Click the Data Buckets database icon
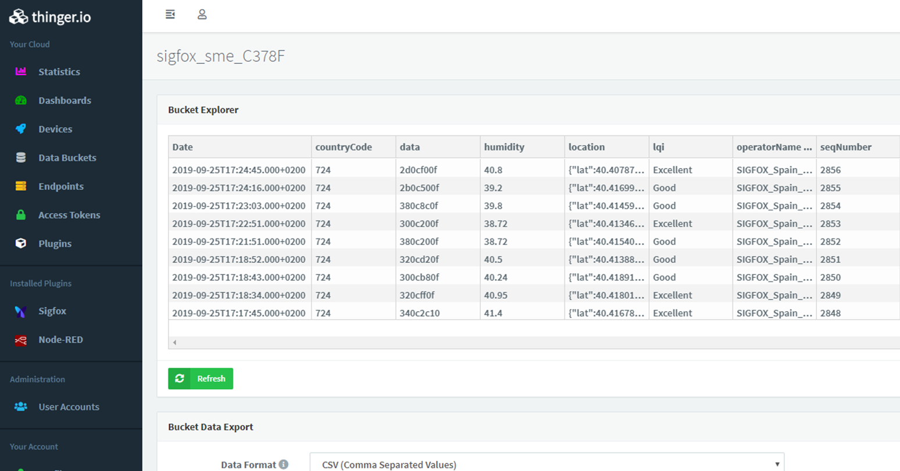Image resolution: width=900 pixels, height=471 pixels. pos(21,158)
